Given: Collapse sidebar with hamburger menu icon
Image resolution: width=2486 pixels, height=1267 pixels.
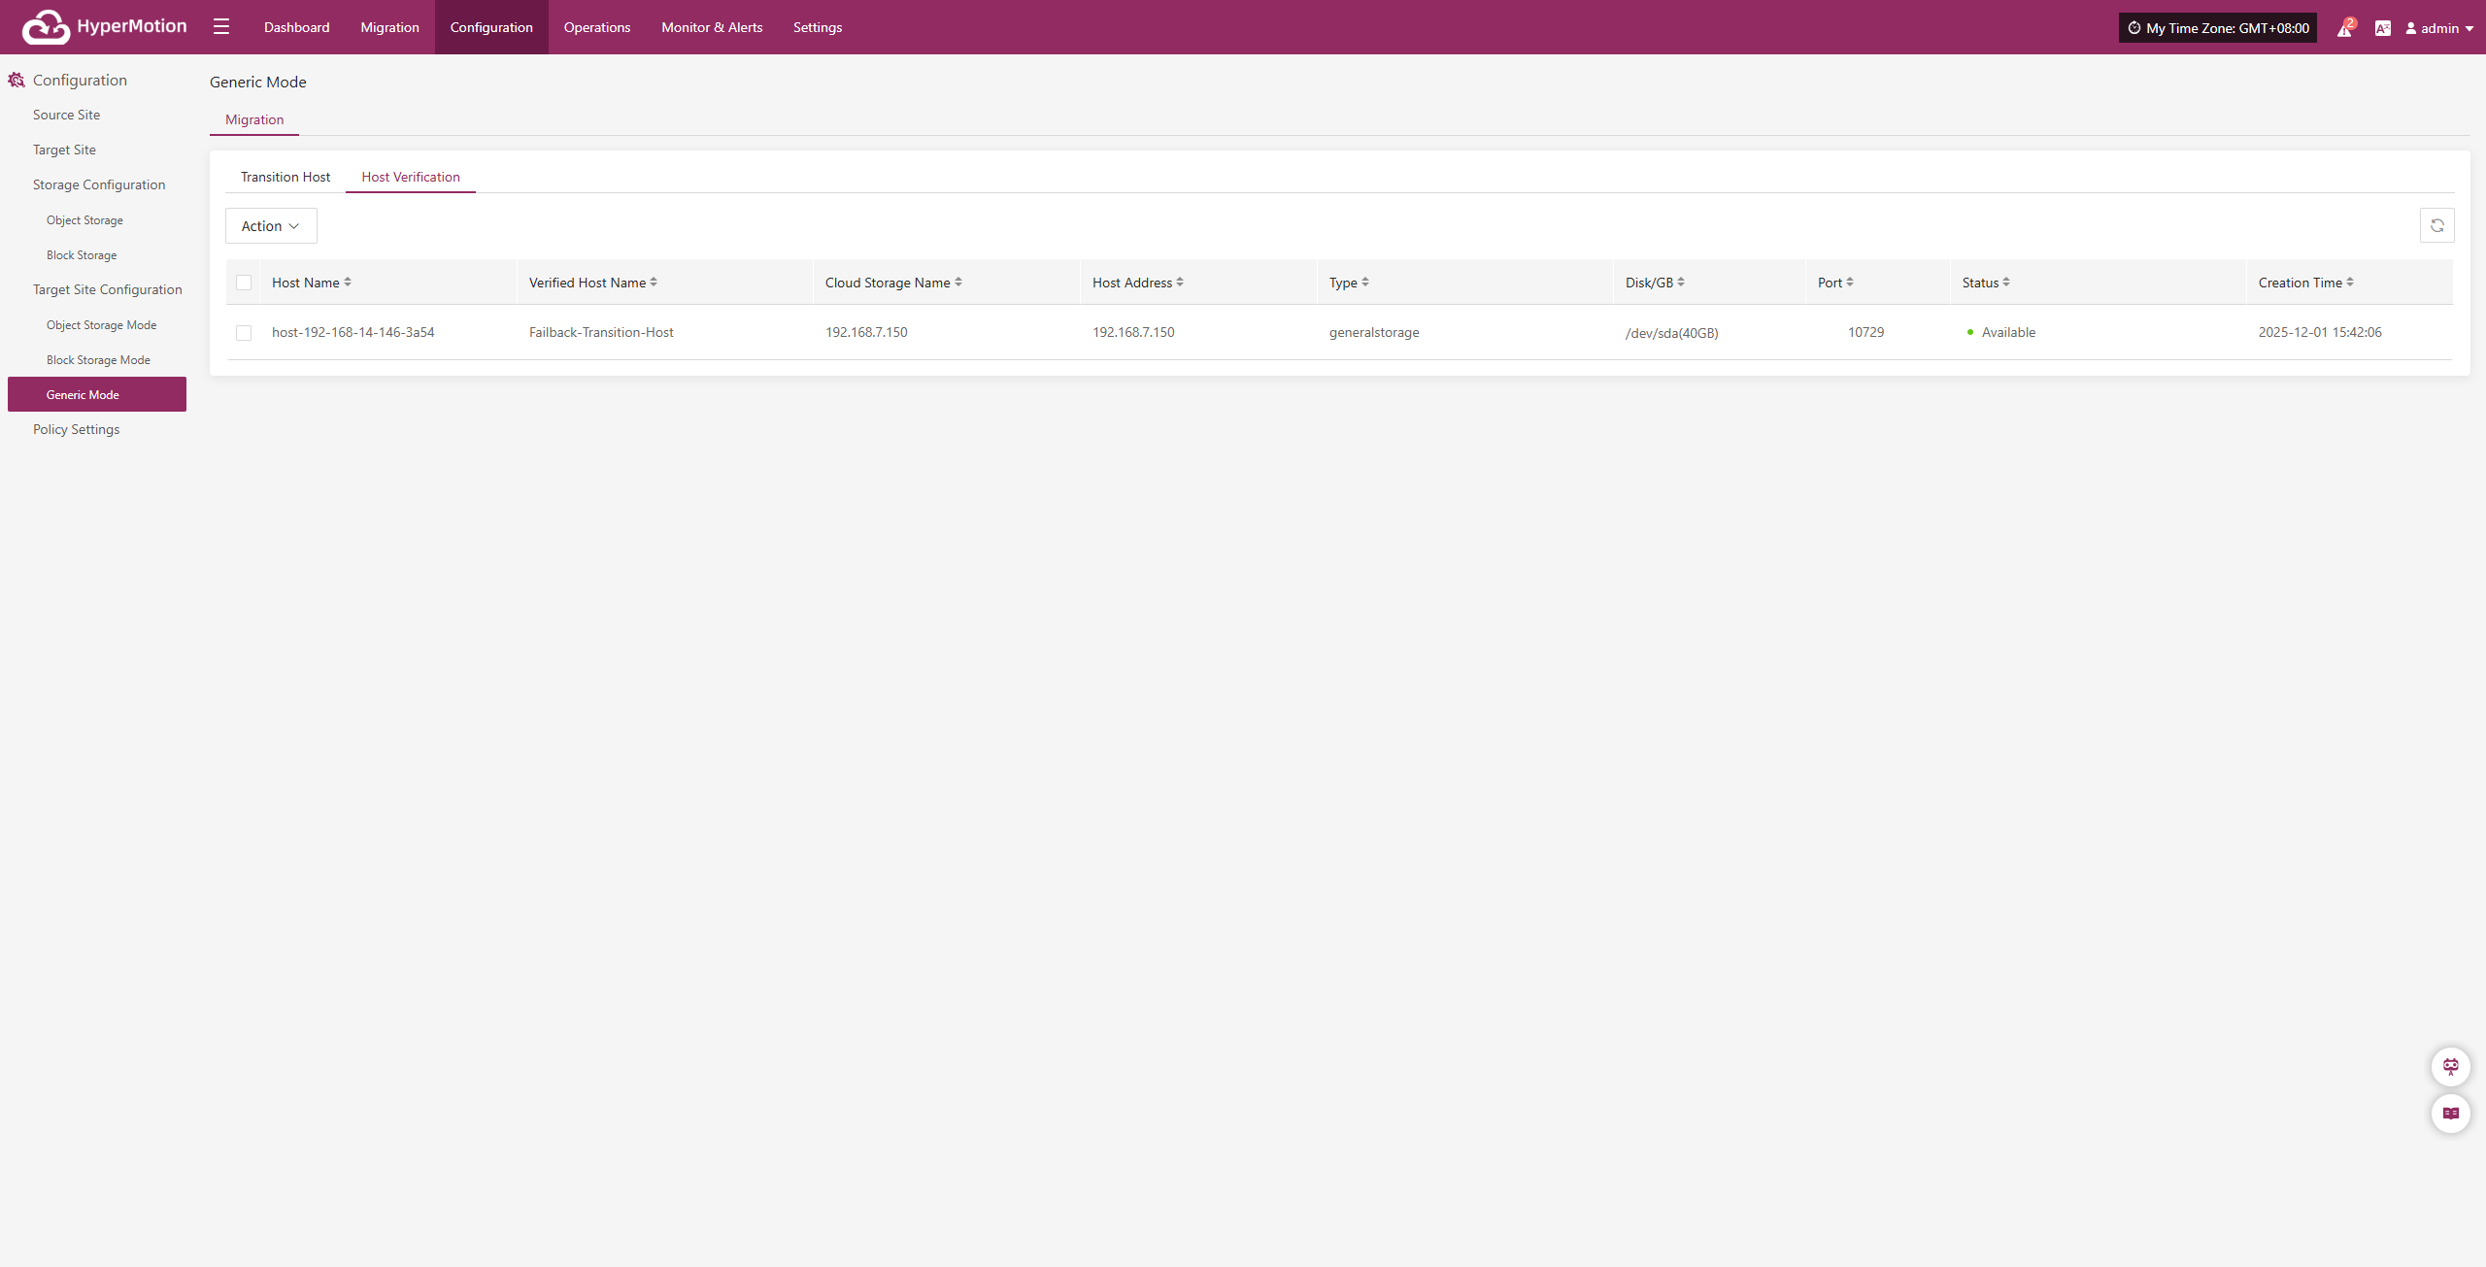Looking at the screenshot, I should pos(221,27).
